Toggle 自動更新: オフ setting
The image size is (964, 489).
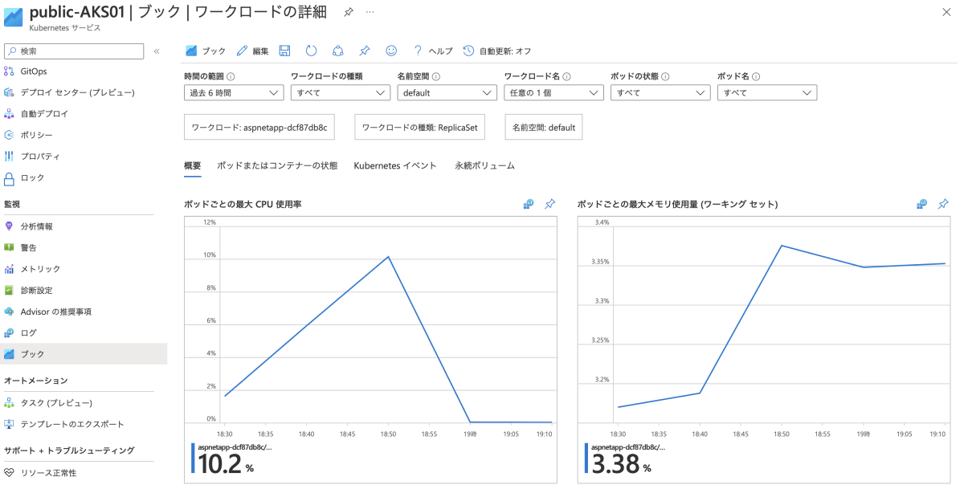pyautogui.click(x=497, y=51)
